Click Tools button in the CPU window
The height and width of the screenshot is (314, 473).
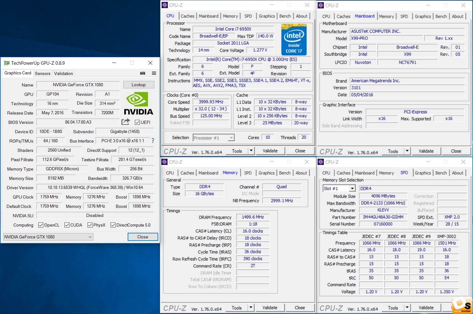237,151
